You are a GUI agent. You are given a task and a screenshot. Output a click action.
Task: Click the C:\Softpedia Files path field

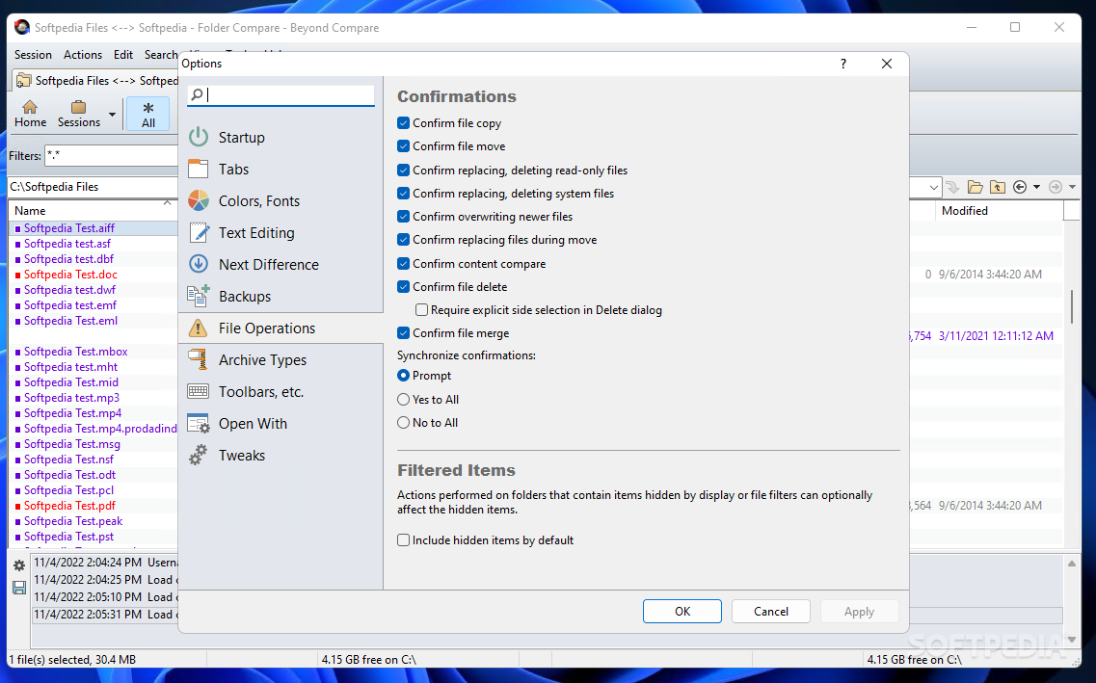93,187
